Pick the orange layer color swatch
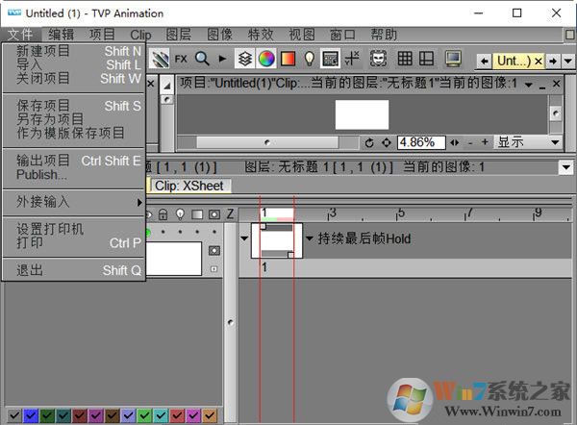Image resolution: width=577 pixels, height=425 pixels. click(x=210, y=415)
